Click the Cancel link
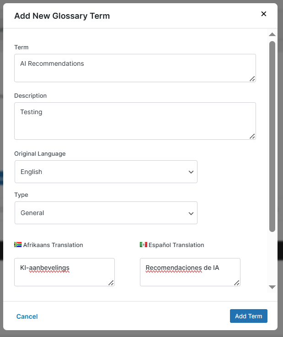This screenshot has width=283, height=337. pyautogui.click(x=27, y=316)
